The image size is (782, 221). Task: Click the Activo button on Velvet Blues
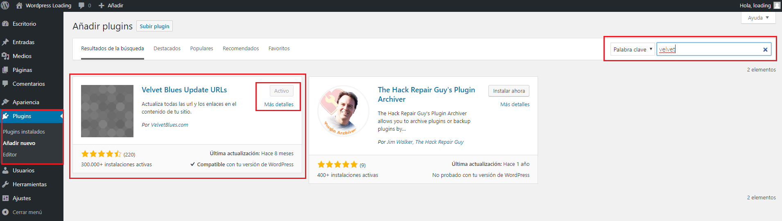pyautogui.click(x=282, y=91)
